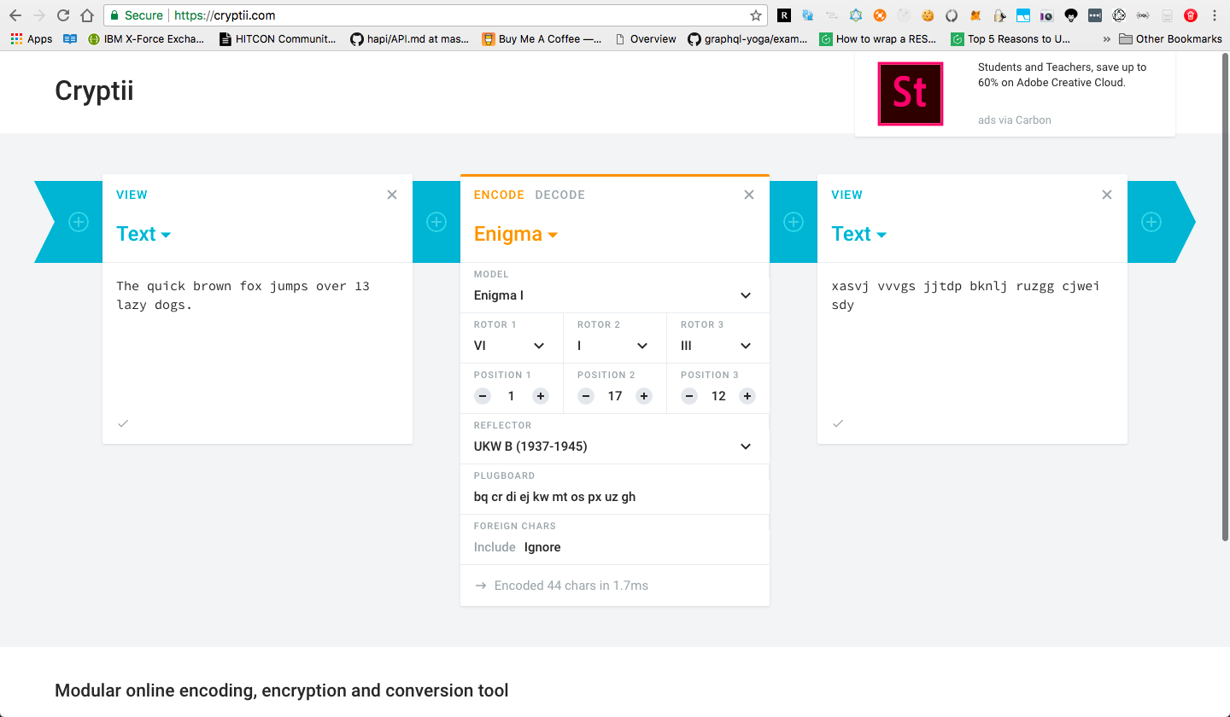Open the ads via Carbon link
Image resolution: width=1230 pixels, height=717 pixels.
pos(1015,120)
